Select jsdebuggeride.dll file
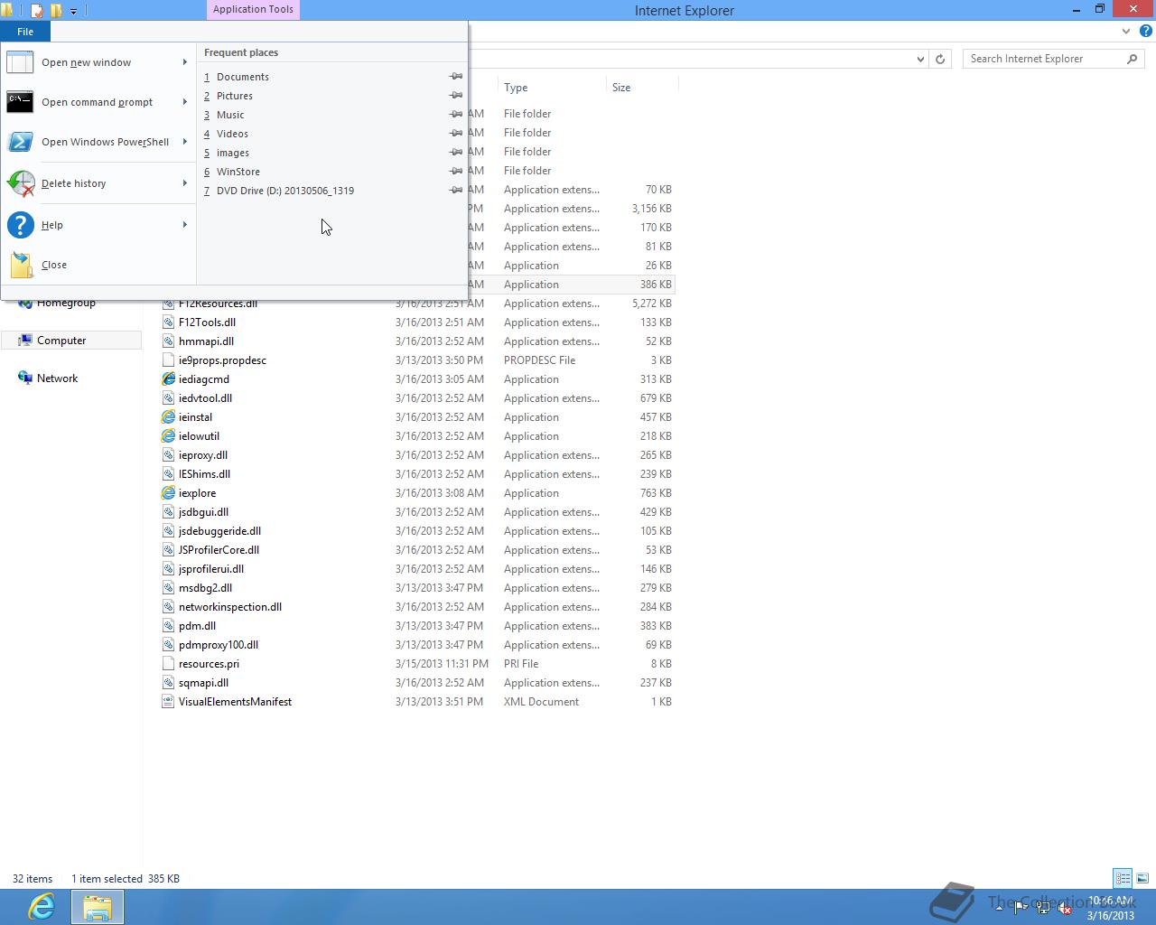 point(219,531)
